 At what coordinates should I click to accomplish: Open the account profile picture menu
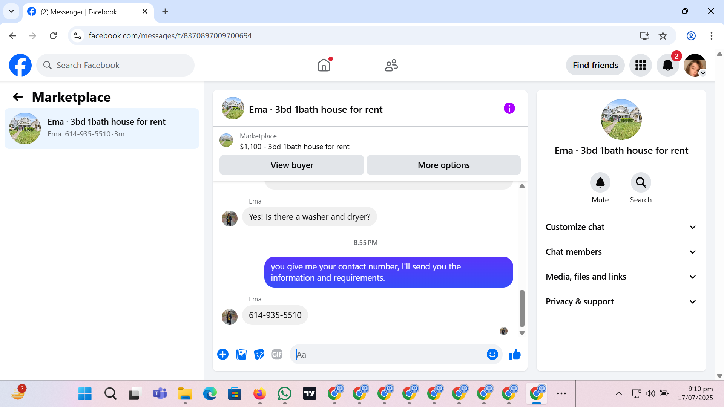[x=695, y=65]
